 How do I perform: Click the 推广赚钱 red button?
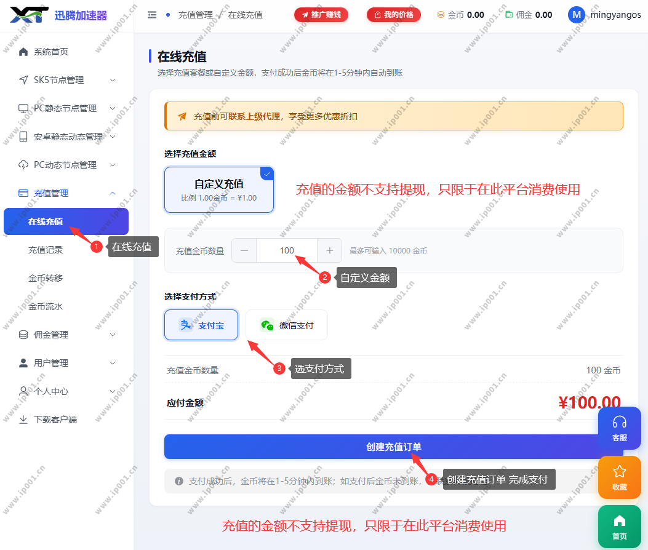point(321,15)
